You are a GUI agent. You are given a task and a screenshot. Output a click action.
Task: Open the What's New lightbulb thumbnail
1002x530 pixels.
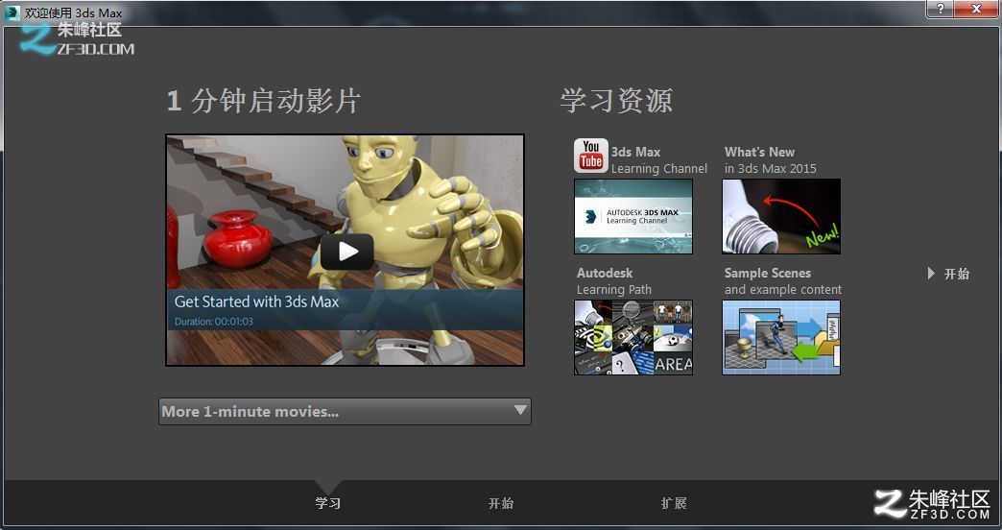(781, 216)
